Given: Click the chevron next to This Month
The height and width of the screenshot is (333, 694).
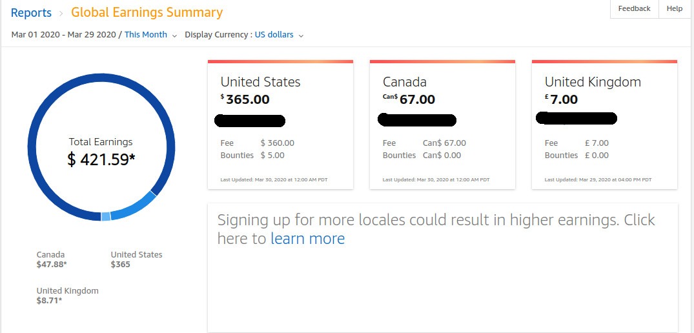Looking at the screenshot, I should click(174, 35).
